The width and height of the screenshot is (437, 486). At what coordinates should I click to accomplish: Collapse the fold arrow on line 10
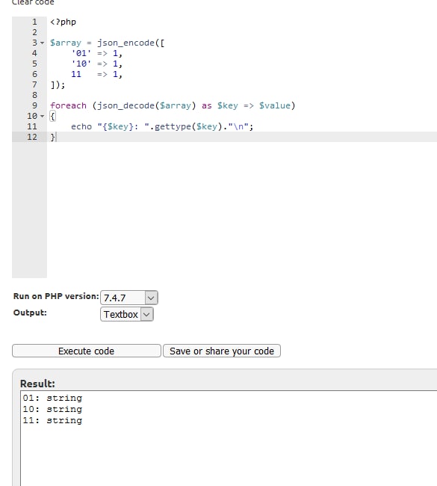pyautogui.click(x=43, y=116)
